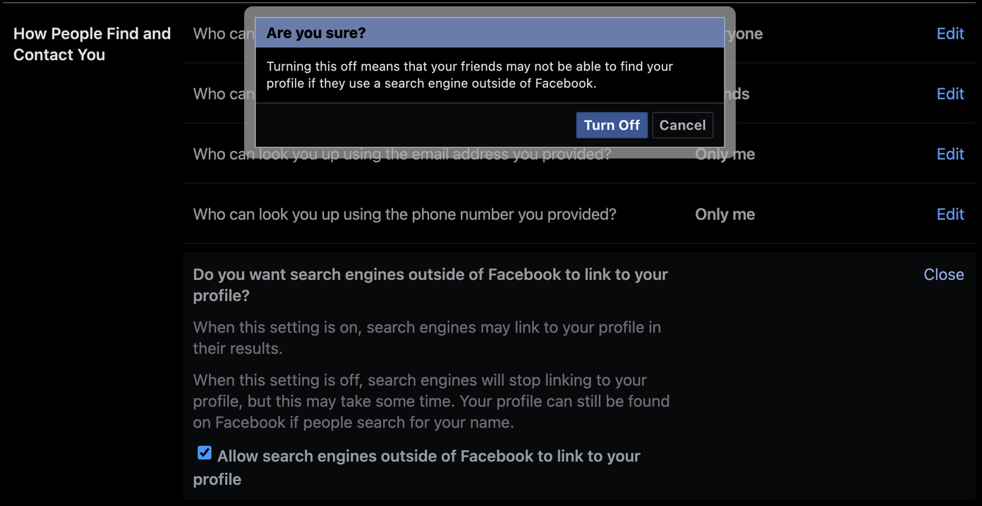The width and height of the screenshot is (982, 506).
Task: Edit who can look up phone number
Action: (x=950, y=214)
